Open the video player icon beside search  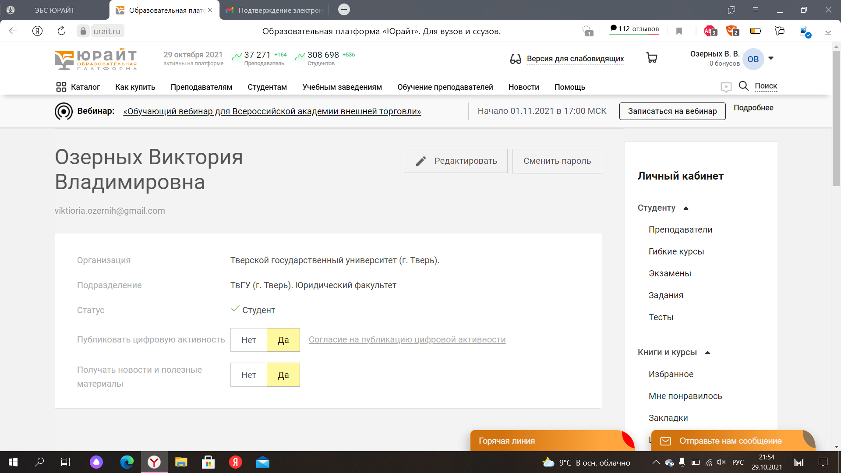(726, 87)
